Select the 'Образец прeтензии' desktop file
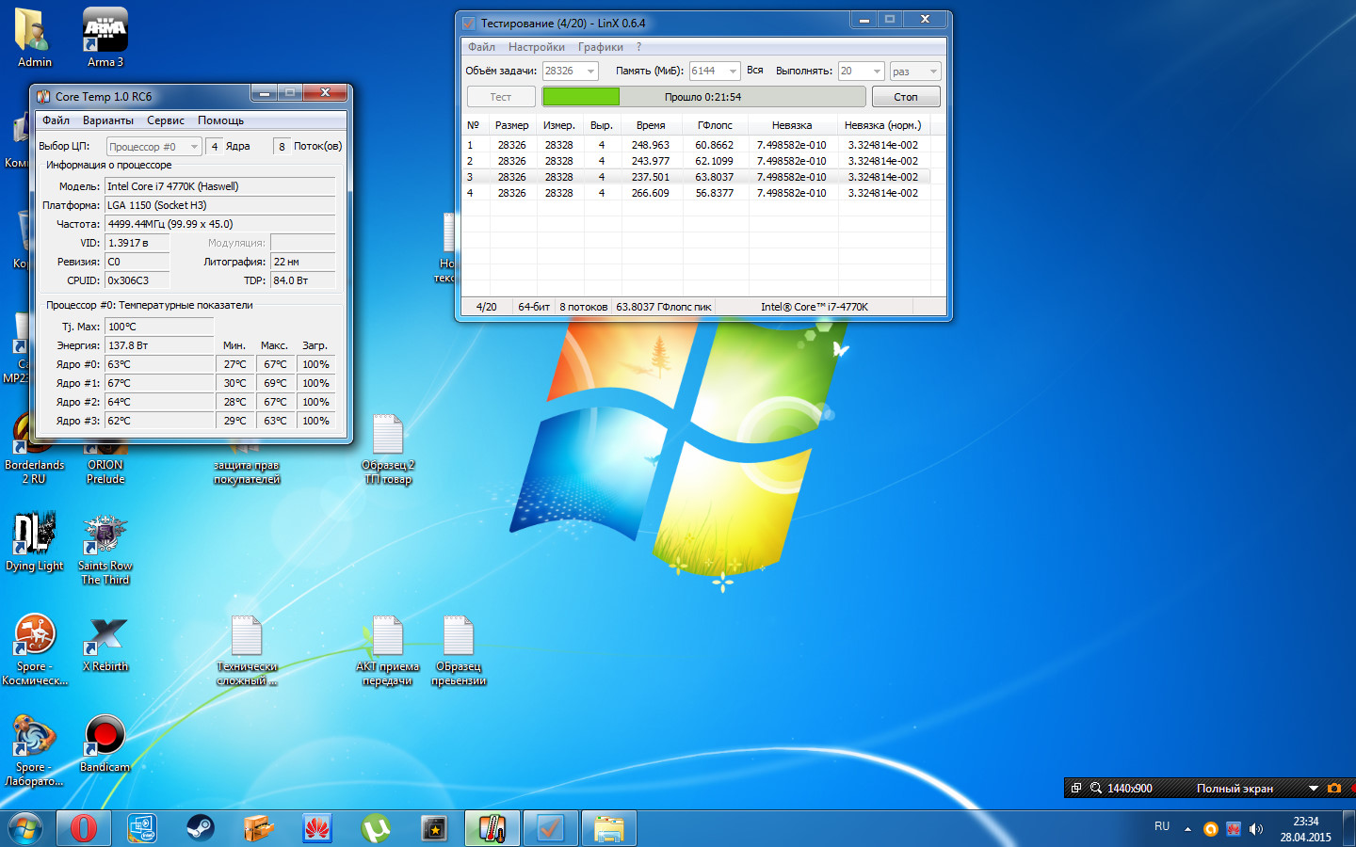The width and height of the screenshot is (1356, 847). (x=459, y=650)
